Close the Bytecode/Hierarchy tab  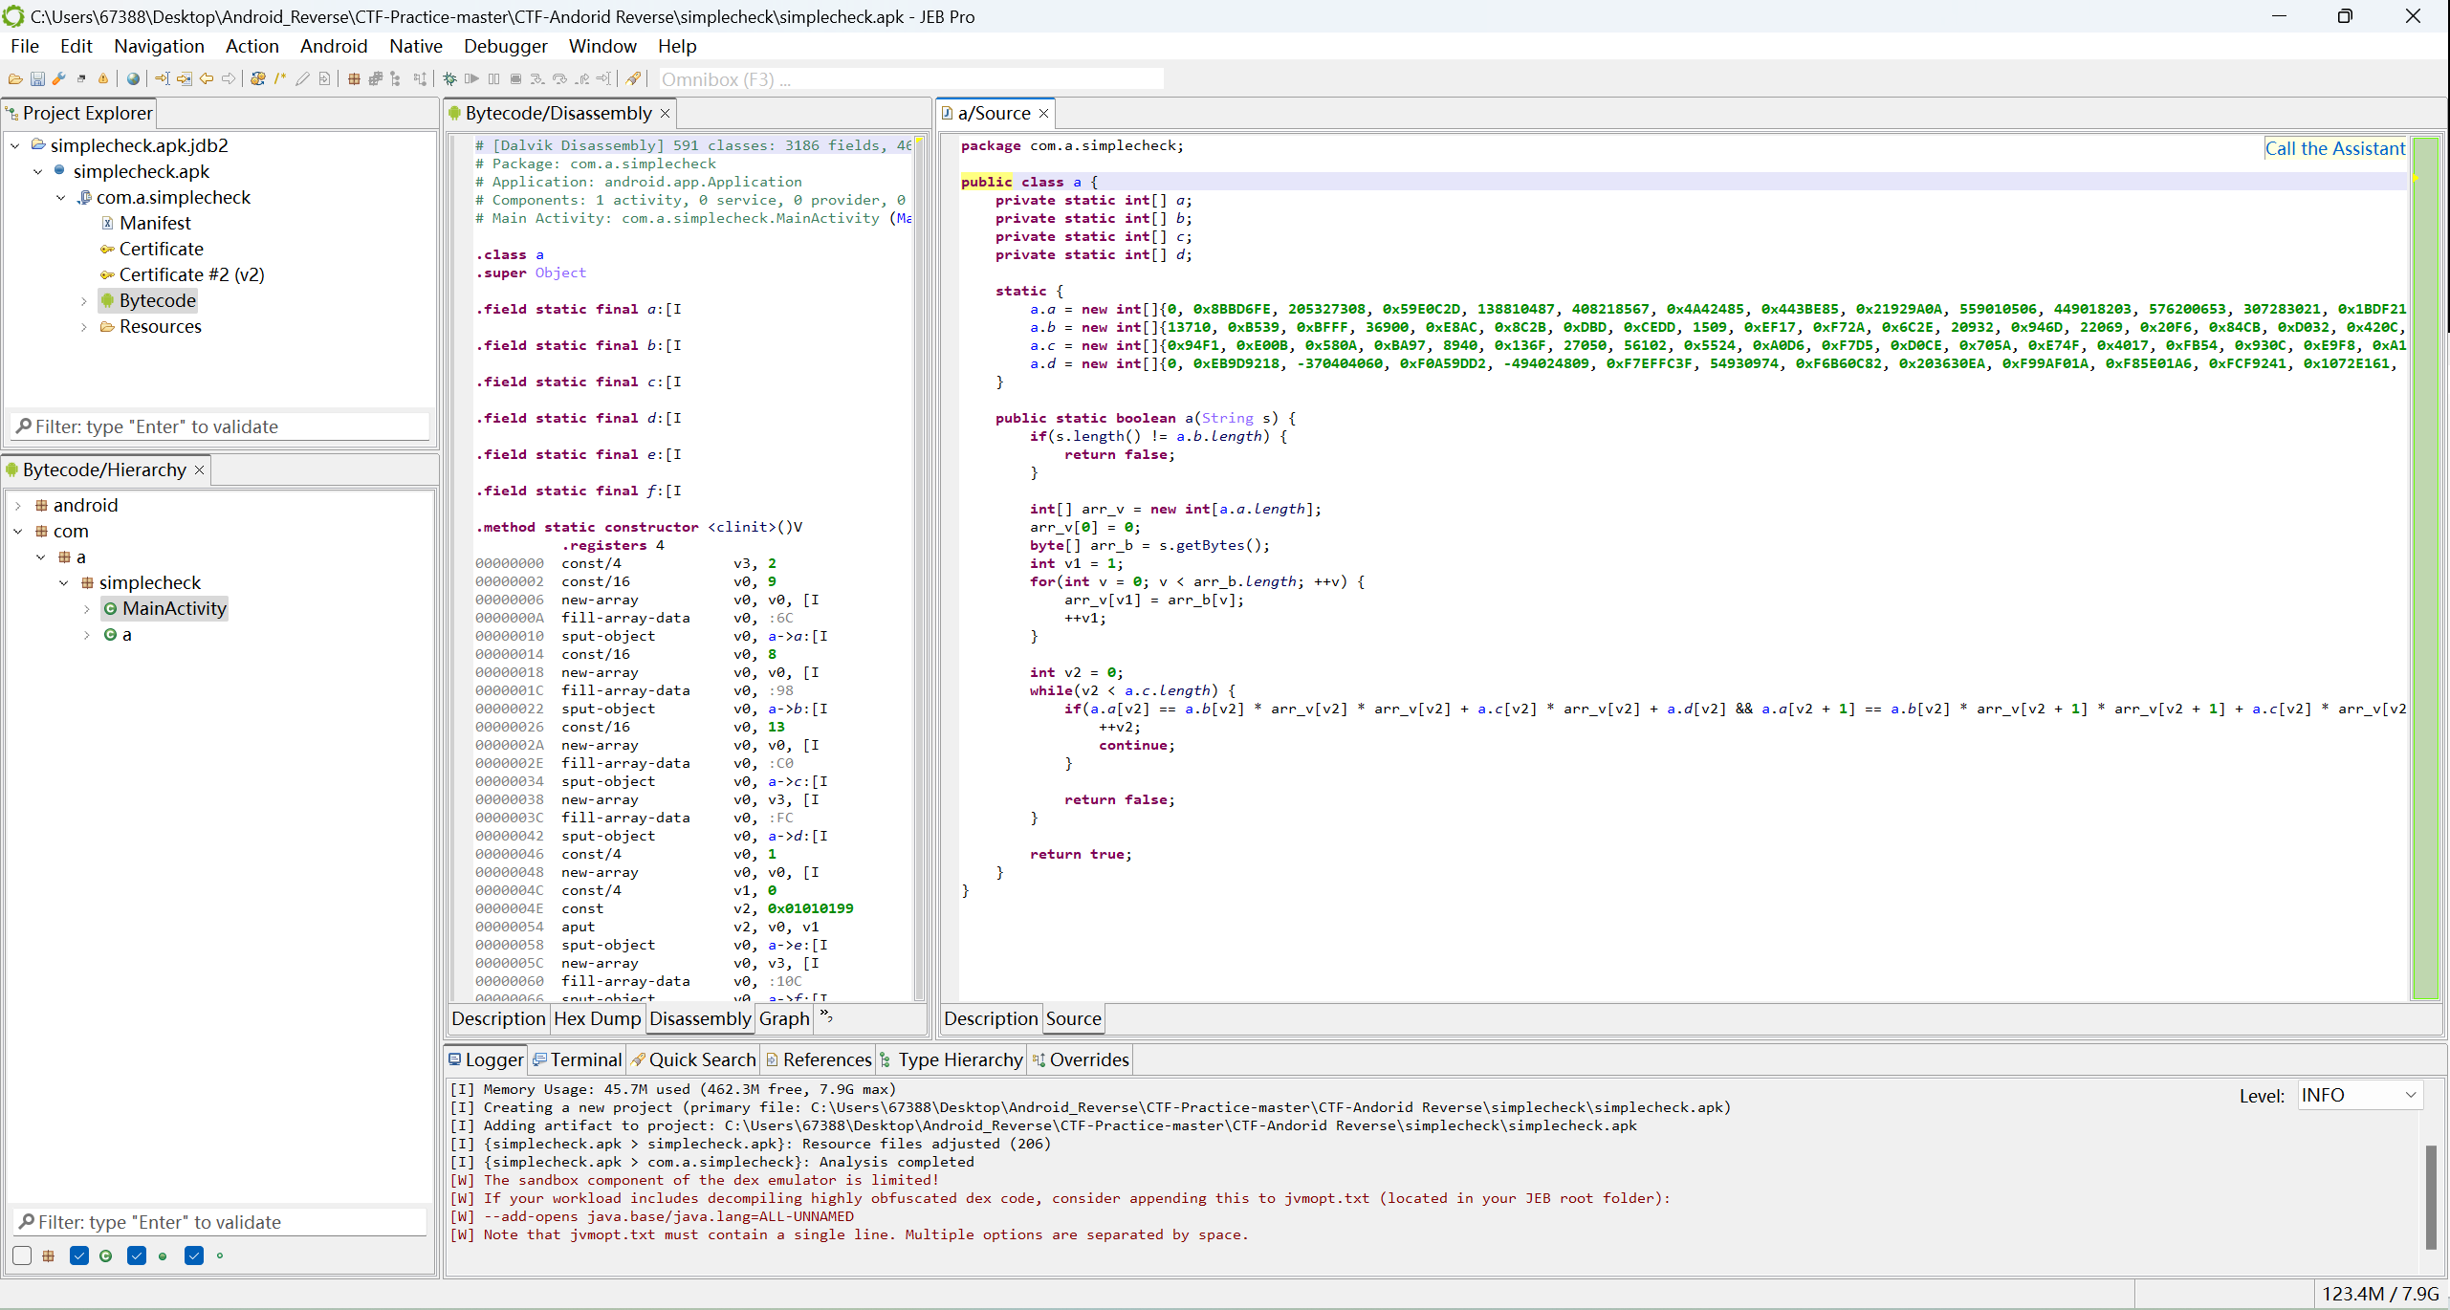pyautogui.click(x=199, y=469)
